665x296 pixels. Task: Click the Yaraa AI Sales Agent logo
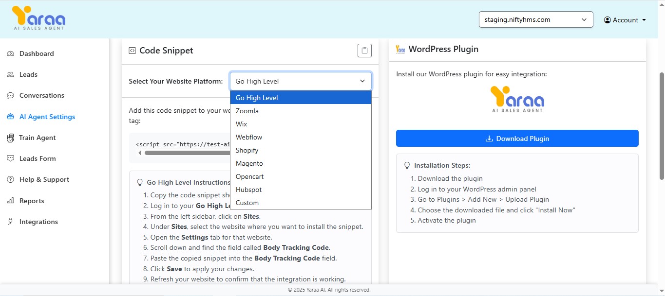coord(38,18)
